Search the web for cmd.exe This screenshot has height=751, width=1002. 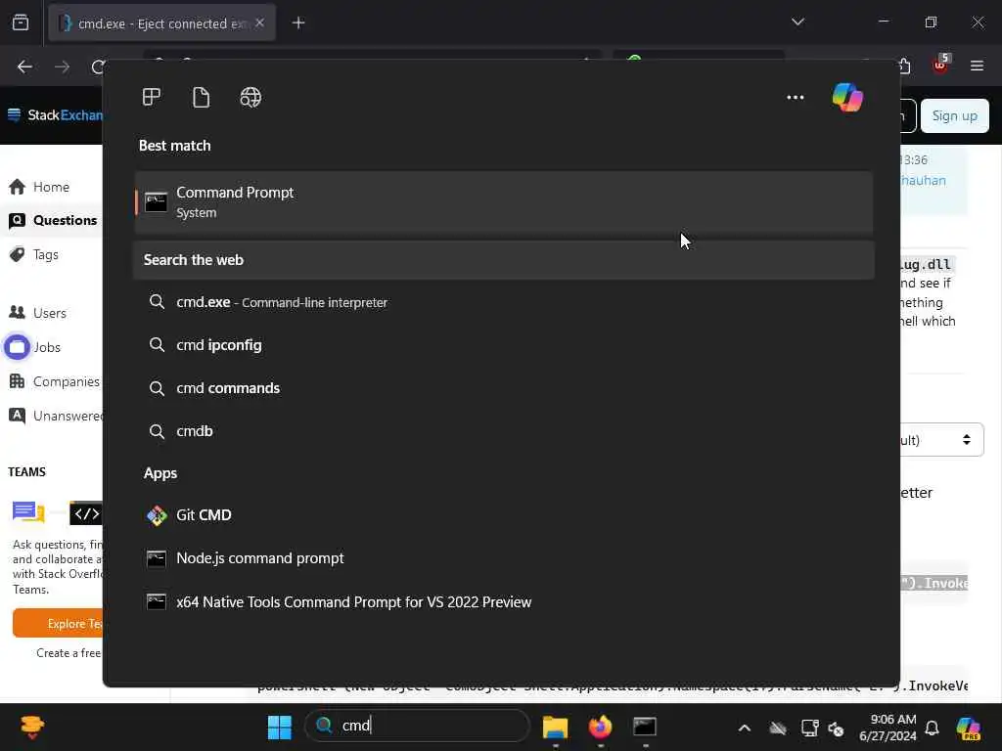(x=504, y=302)
